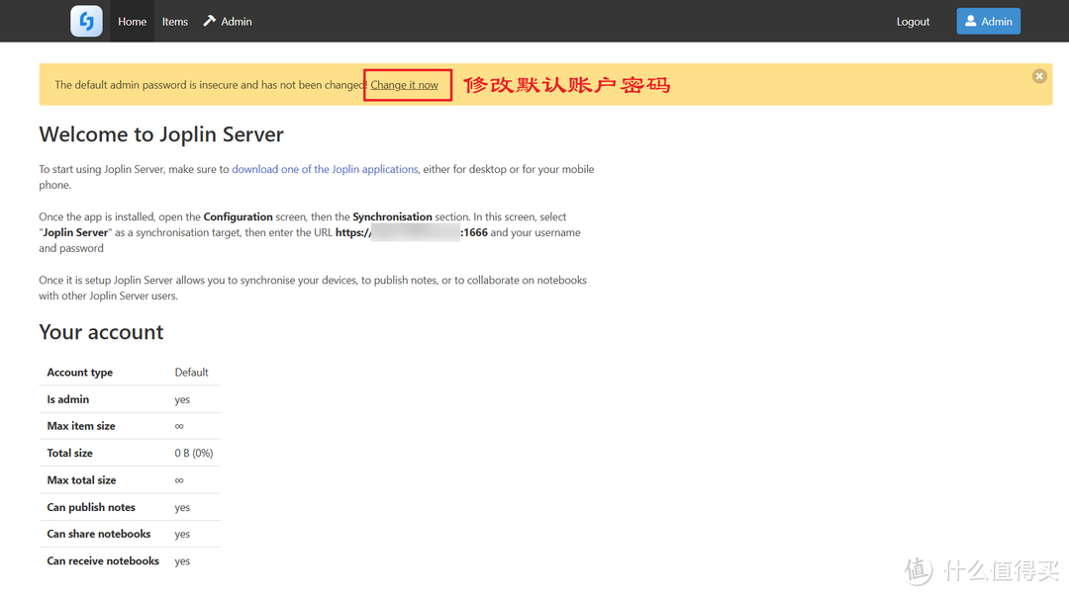Click the Joplin logo icon
Image resolution: width=1069 pixels, height=596 pixels.
pyautogui.click(x=86, y=21)
